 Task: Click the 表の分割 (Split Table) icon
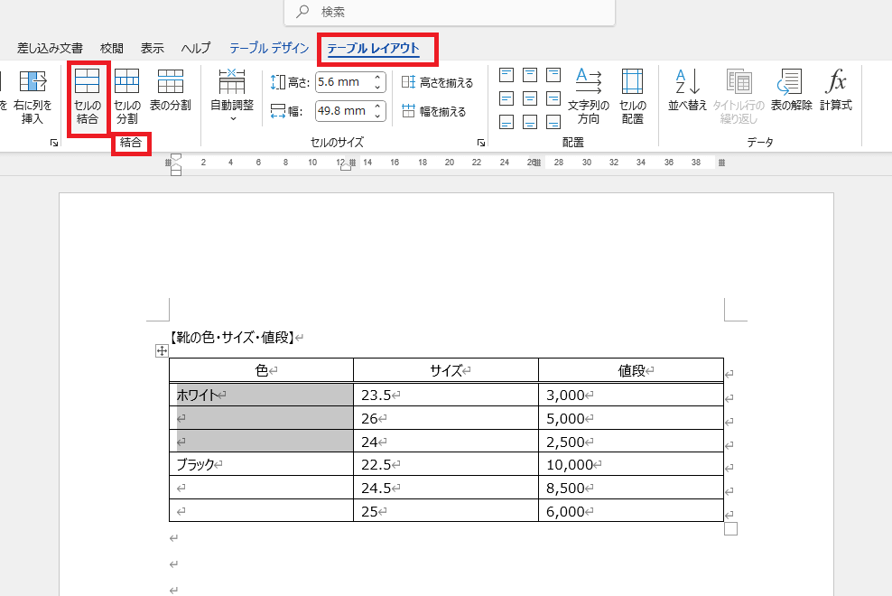pos(170,93)
